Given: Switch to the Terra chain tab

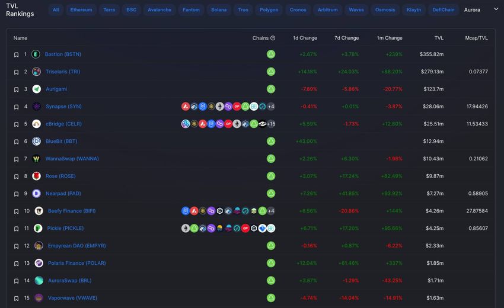Looking at the screenshot, I should pos(109,9).
